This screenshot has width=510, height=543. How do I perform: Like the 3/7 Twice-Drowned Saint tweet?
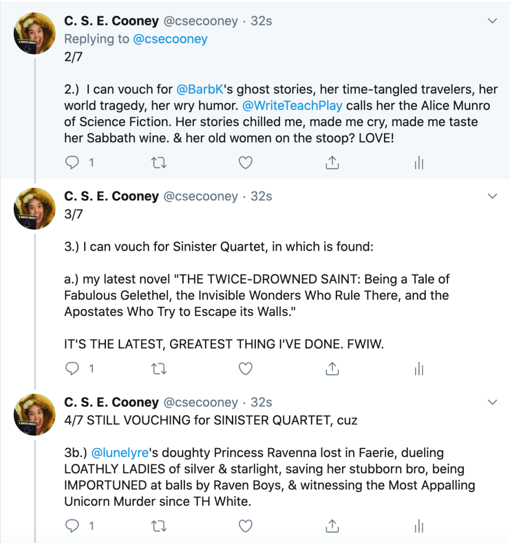(245, 369)
